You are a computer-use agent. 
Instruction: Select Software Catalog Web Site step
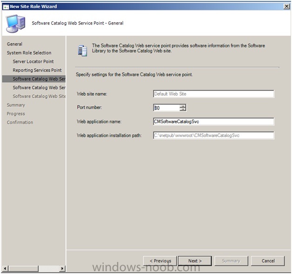[39, 96]
